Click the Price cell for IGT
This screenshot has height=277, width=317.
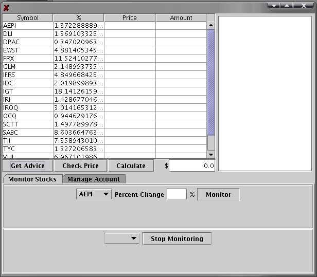pos(130,91)
